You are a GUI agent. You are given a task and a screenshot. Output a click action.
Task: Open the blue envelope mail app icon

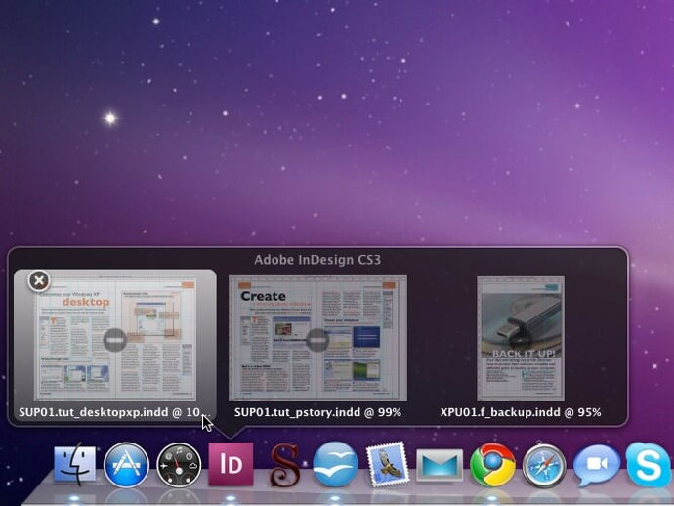point(440,465)
